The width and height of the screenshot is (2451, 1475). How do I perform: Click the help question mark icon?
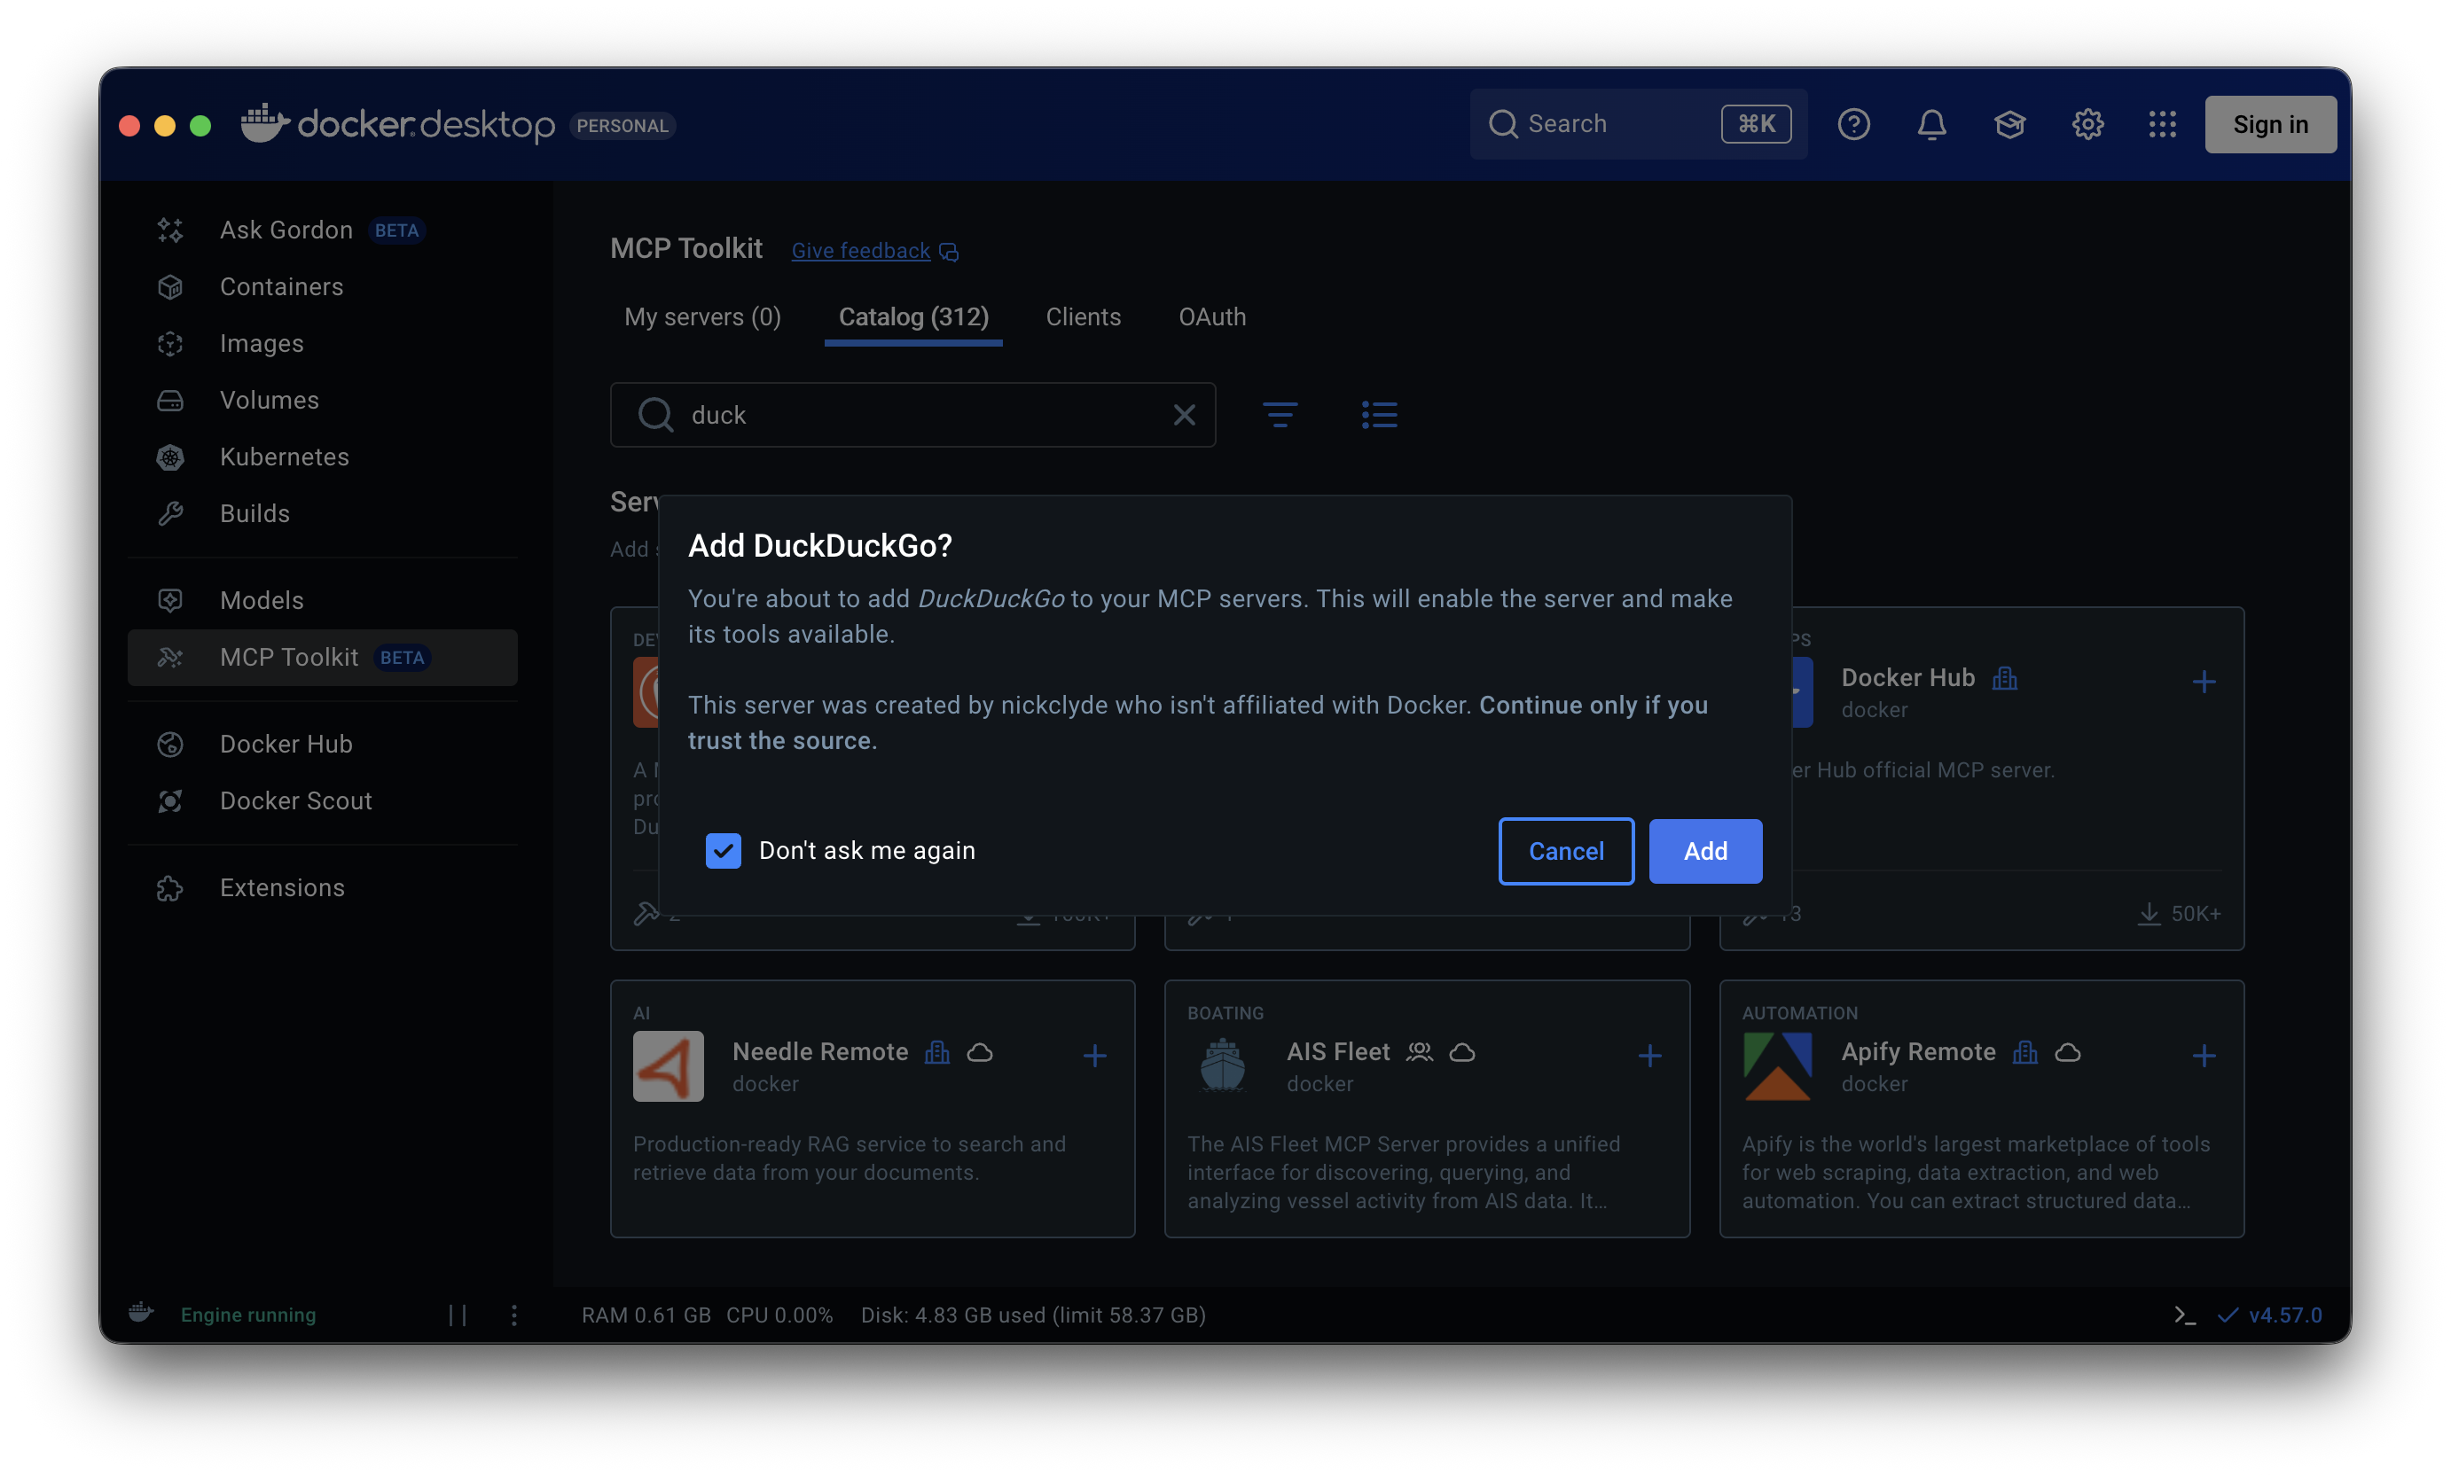pos(1853,124)
